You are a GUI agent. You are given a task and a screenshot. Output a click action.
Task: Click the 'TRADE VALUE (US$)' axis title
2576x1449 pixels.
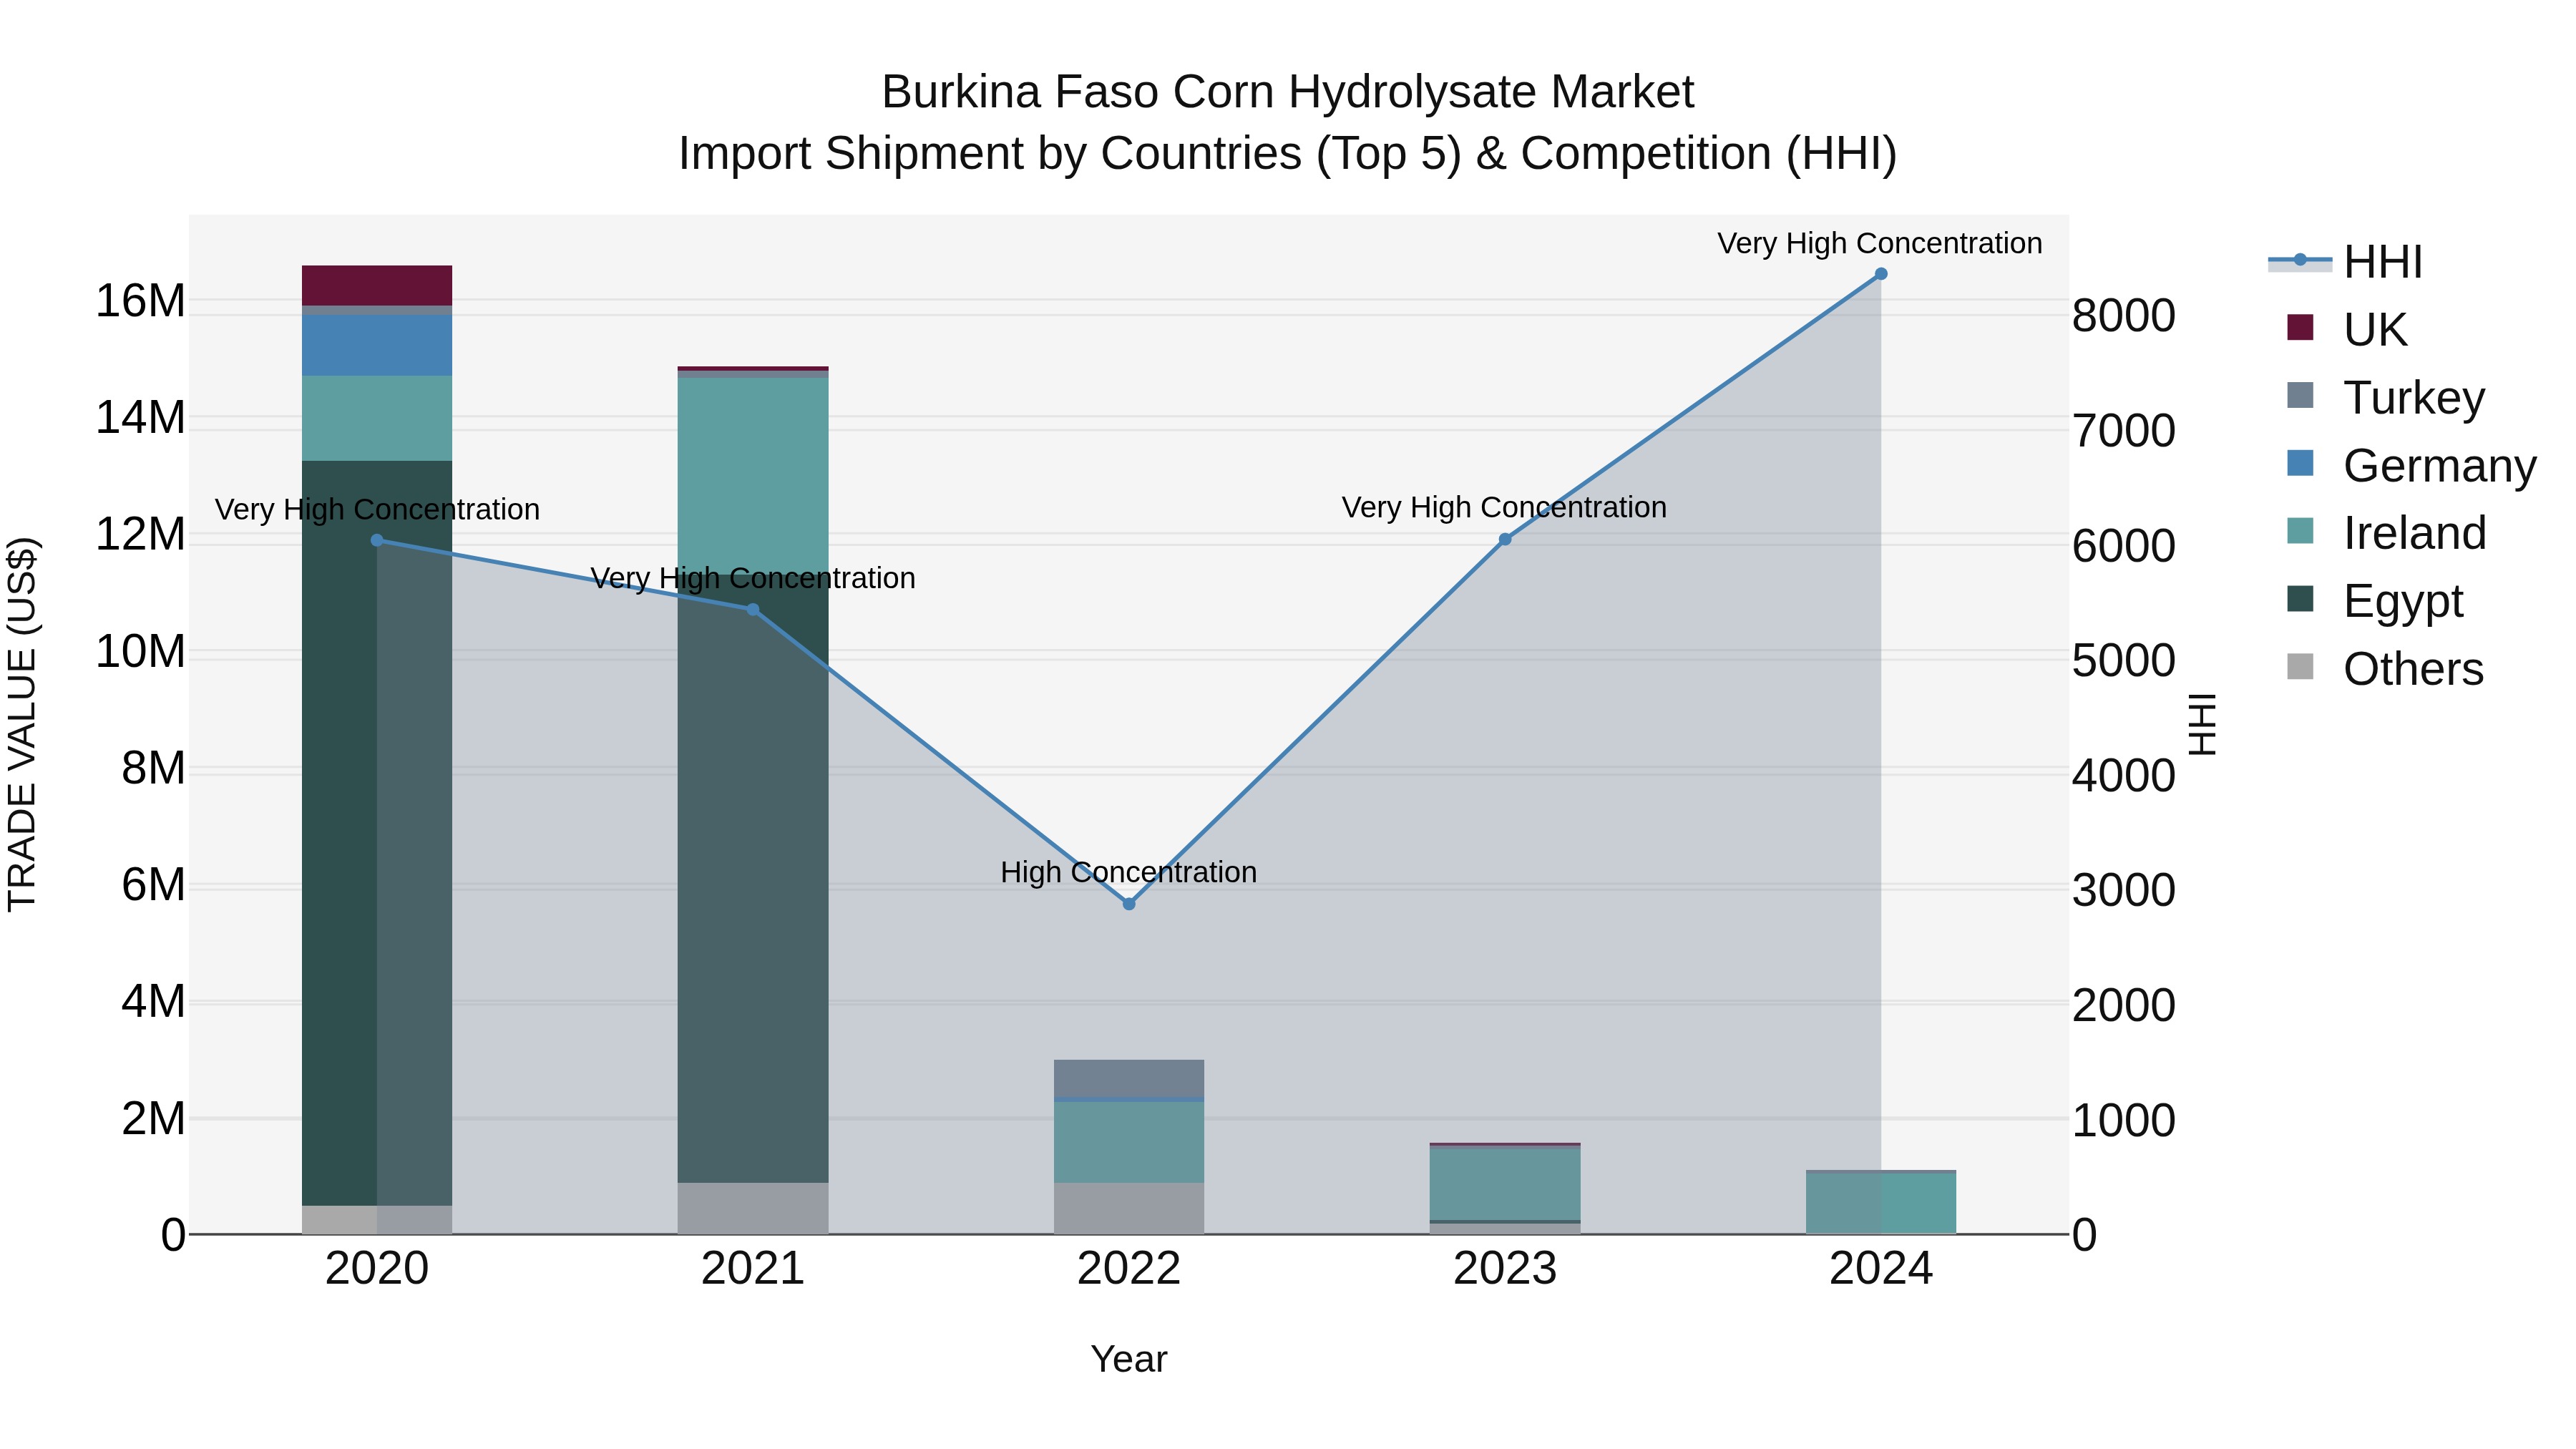click(x=22, y=724)
